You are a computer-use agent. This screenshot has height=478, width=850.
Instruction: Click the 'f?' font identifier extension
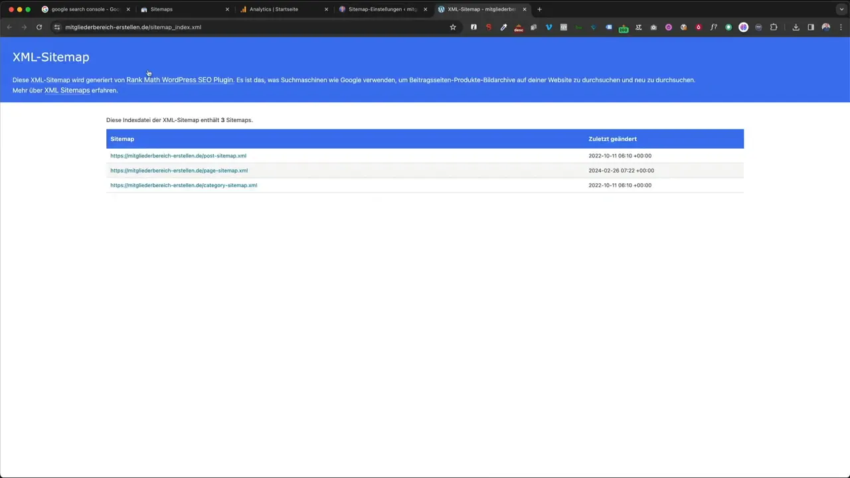click(x=713, y=27)
